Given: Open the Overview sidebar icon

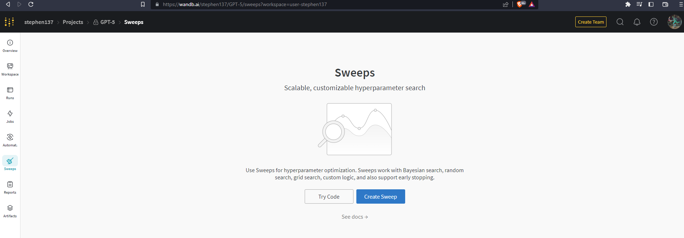Looking at the screenshot, I should click(x=10, y=43).
